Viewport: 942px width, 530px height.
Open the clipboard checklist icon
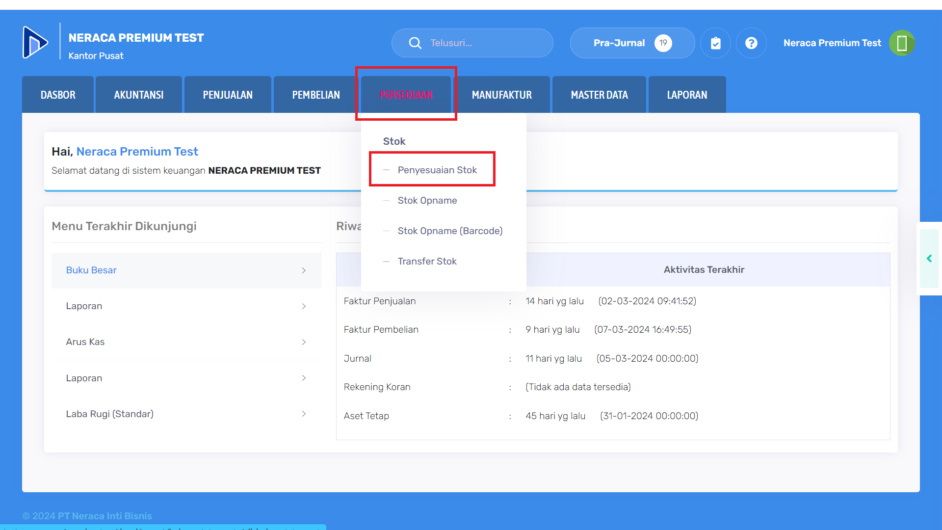[x=716, y=43]
